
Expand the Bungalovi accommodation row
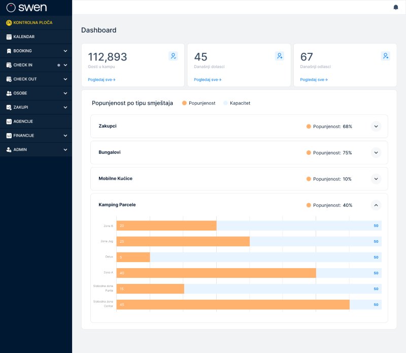[376, 152]
